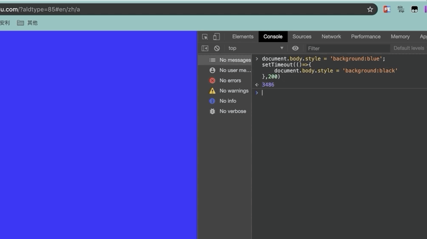Click the messages list icon
Image resolution: width=427 pixels, height=239 pixels.
212,60
